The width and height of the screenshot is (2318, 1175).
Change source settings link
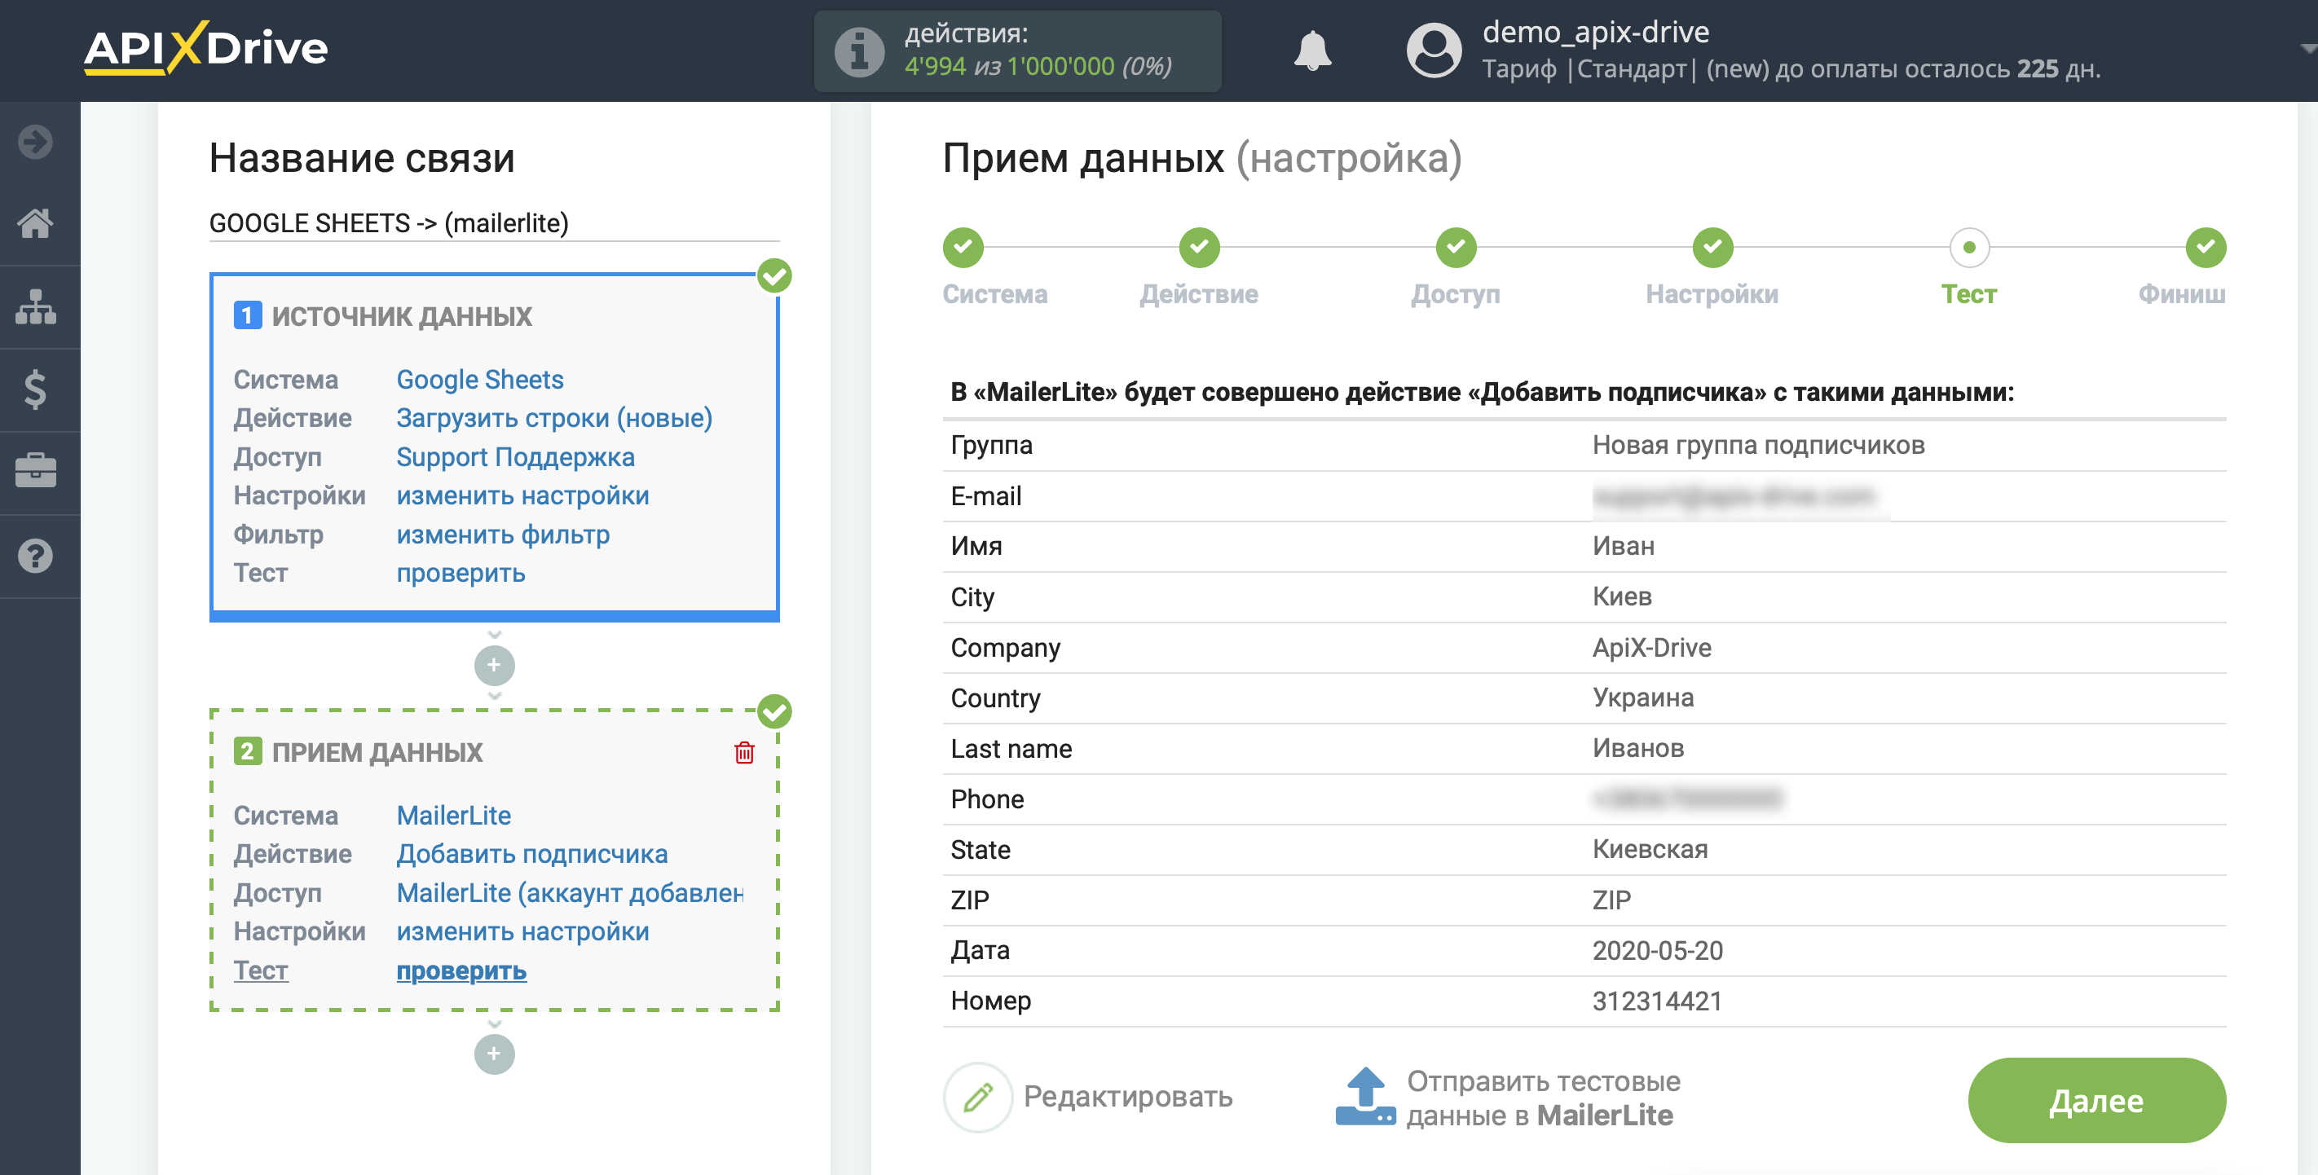(x=522, y=495)
